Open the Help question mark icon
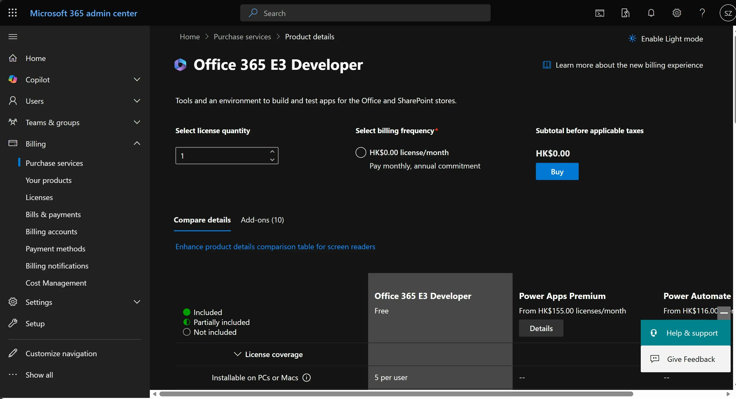The image size is (736, 399). tap(702, 13)
